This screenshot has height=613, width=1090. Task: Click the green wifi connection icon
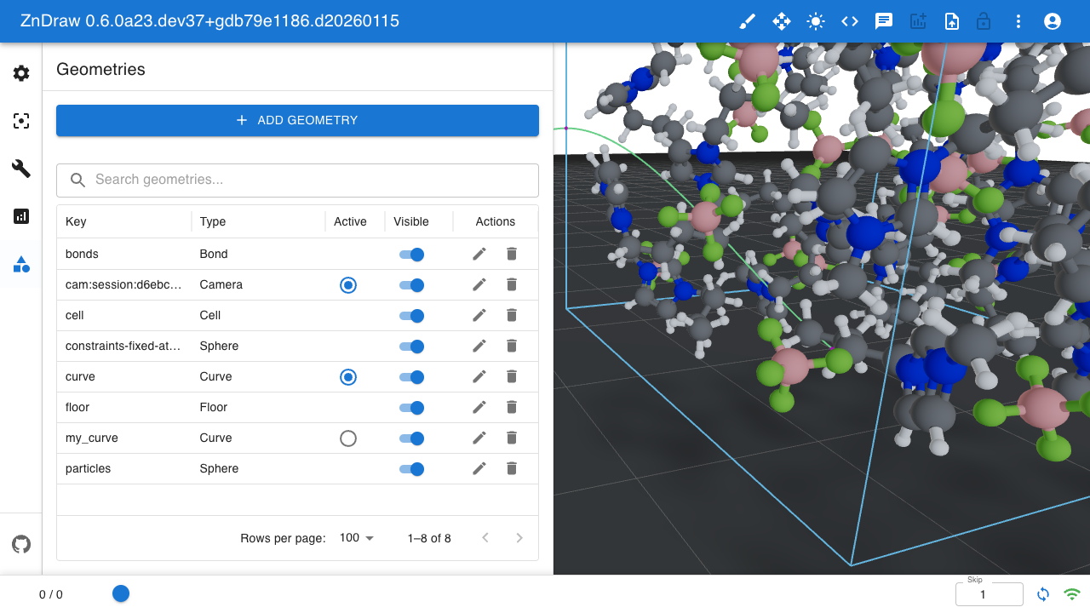coord(1072,594)
